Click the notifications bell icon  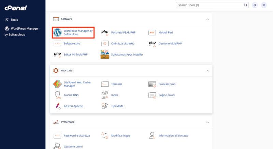pyautogui.click(x=255, y=5)
